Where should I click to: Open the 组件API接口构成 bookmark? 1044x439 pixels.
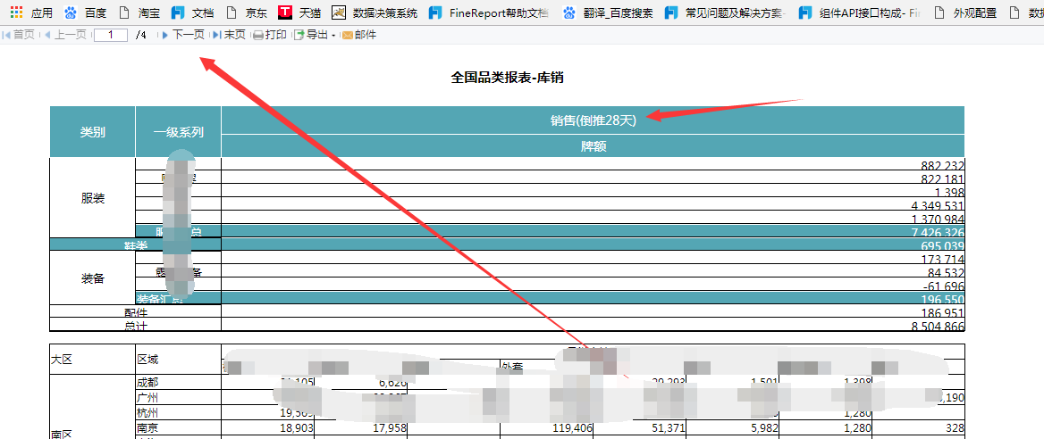(860, 12)
